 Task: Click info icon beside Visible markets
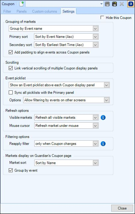click(103, 118)
